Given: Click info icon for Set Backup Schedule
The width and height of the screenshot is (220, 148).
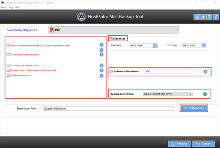Looking at the screenshot, I should (102, 76).
